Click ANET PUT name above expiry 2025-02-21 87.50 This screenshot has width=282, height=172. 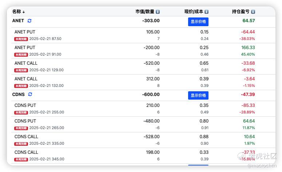[x=25, y=32]
